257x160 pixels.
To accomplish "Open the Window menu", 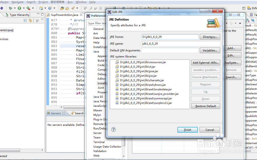I will pyautogui.click(x=81, y=2).
